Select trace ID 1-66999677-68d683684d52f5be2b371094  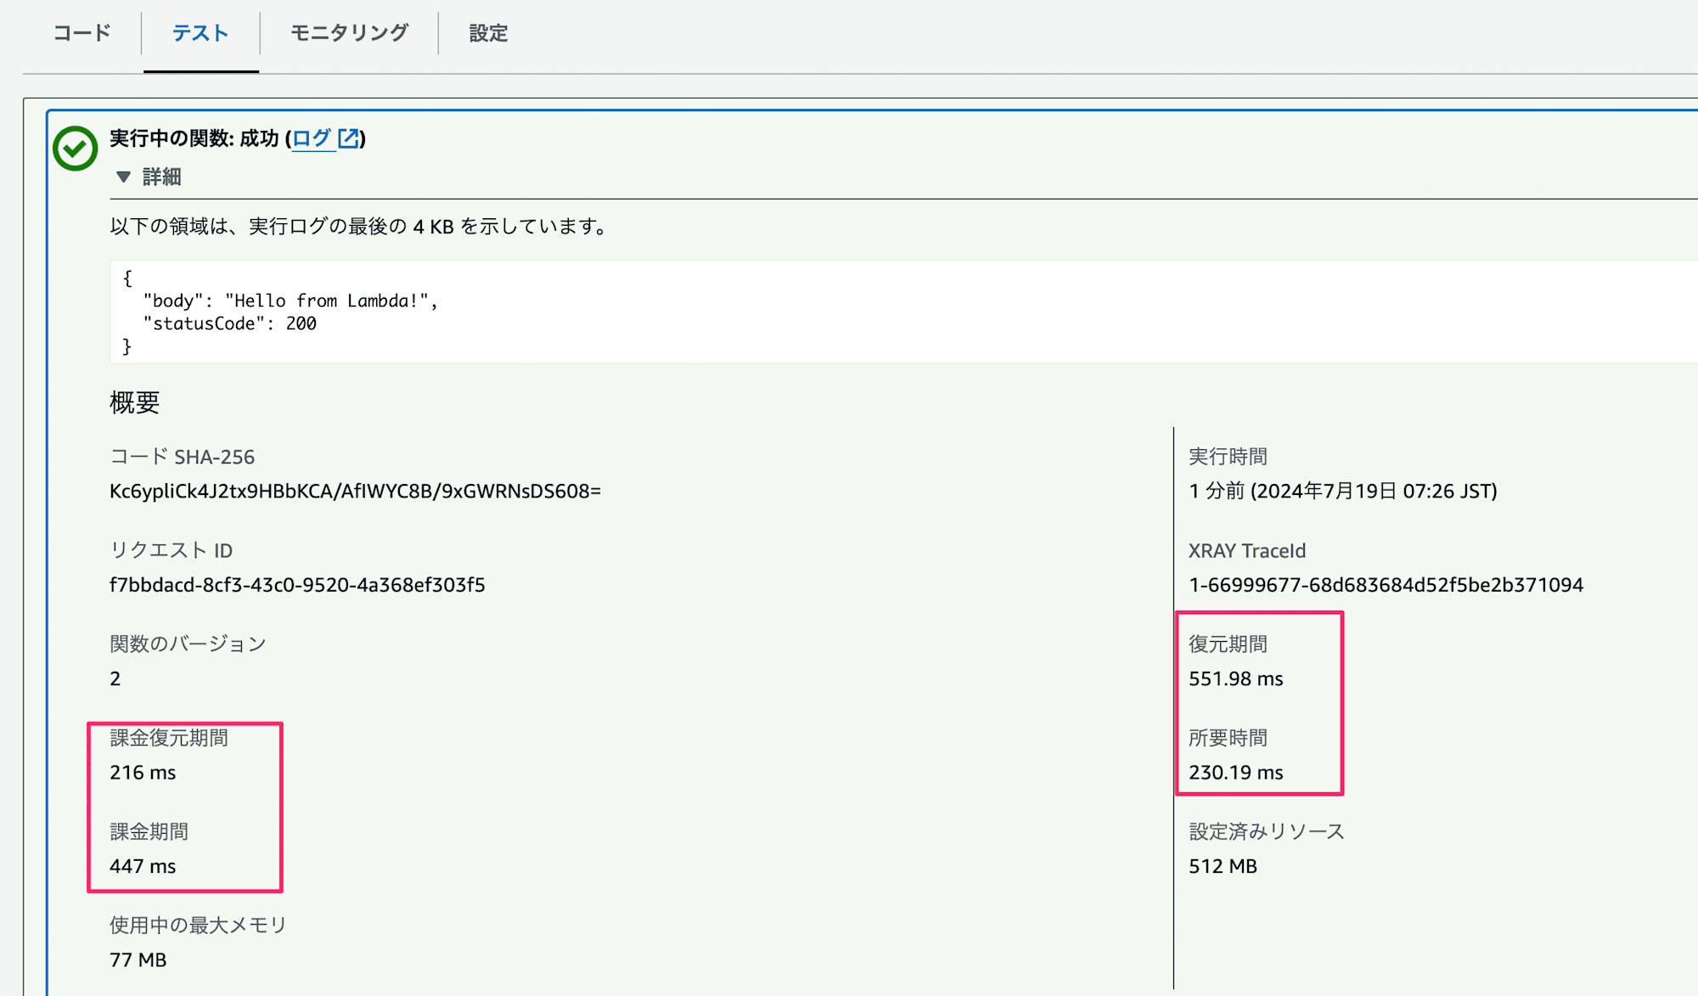click(x=1386, y=585)
